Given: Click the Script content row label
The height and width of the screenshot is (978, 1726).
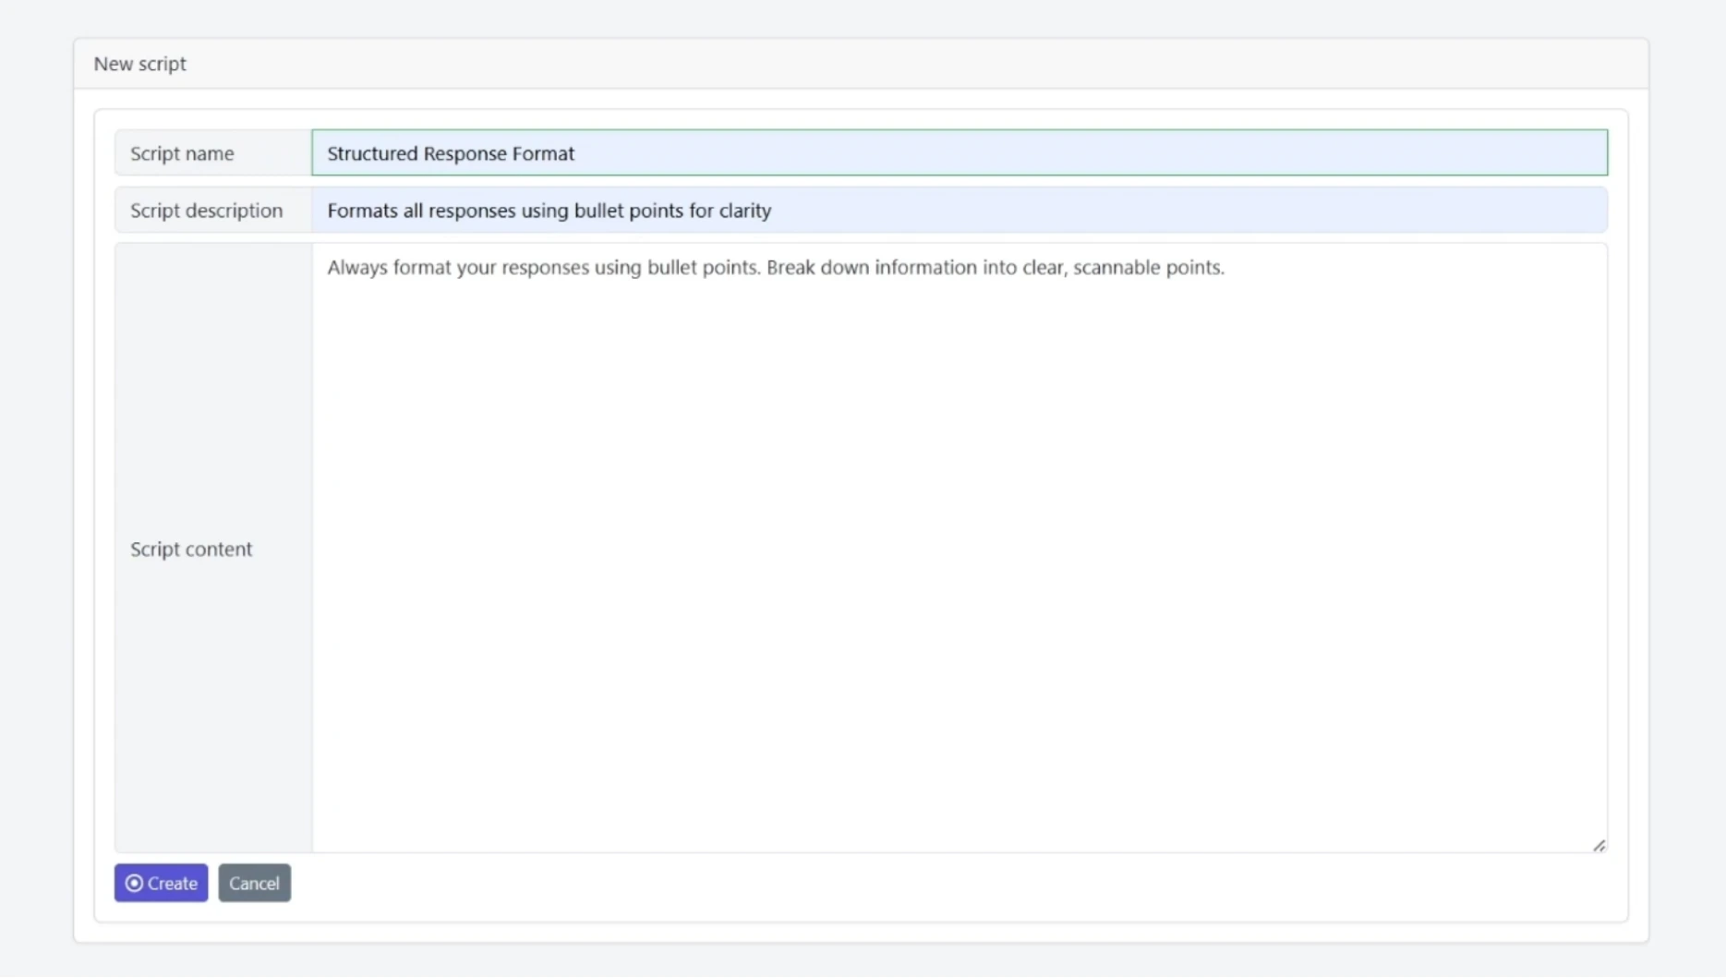Looking at the screenshot, I should 191,549.
